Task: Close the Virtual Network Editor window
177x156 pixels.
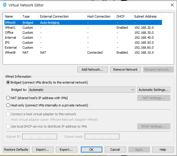Action: coord(172,5)
